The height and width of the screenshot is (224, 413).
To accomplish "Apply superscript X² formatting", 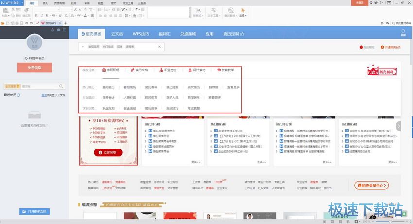I will pos(60,16).
